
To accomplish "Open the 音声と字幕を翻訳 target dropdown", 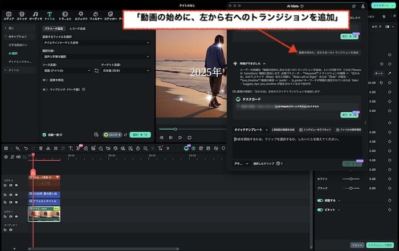I will pos(96,56).
